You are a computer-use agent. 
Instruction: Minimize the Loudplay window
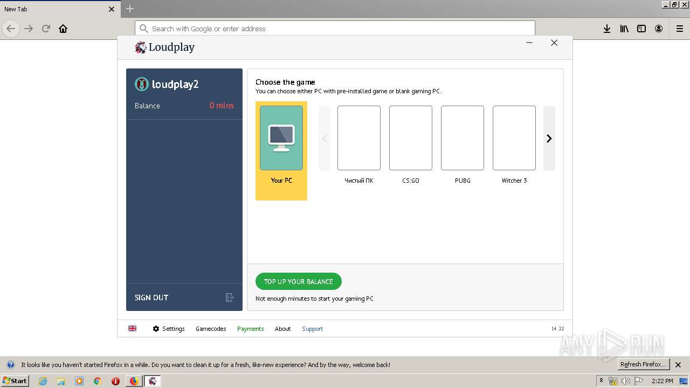point(529,43)
